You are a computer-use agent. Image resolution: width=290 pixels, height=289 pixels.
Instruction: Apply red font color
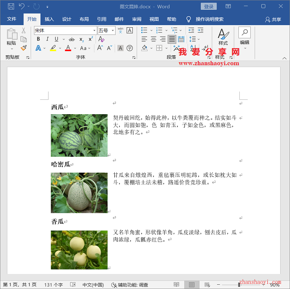click(x=68, y=48)
